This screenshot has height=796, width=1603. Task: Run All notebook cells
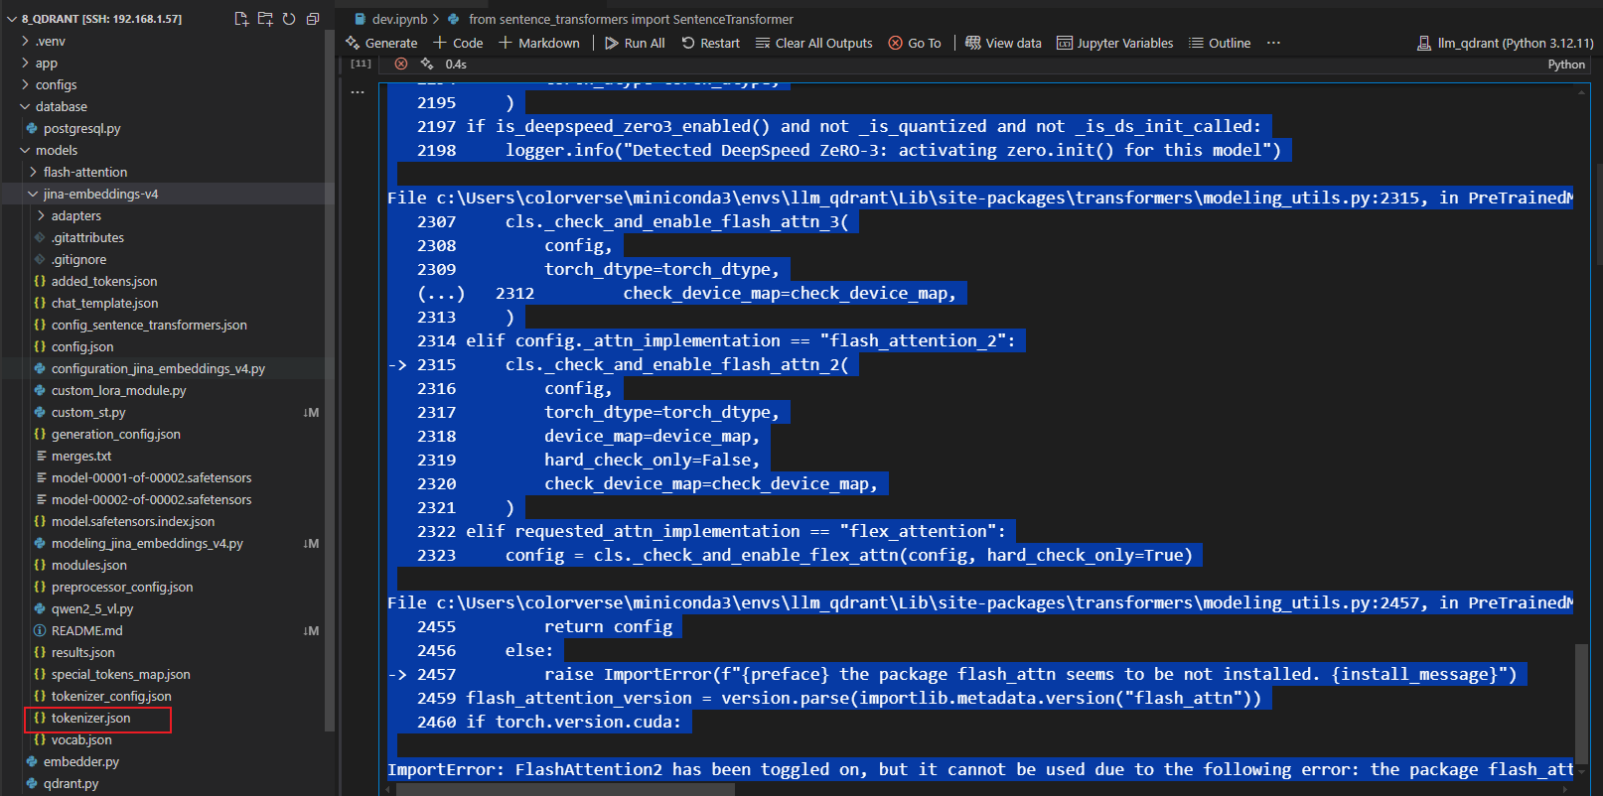coord(635,43)
